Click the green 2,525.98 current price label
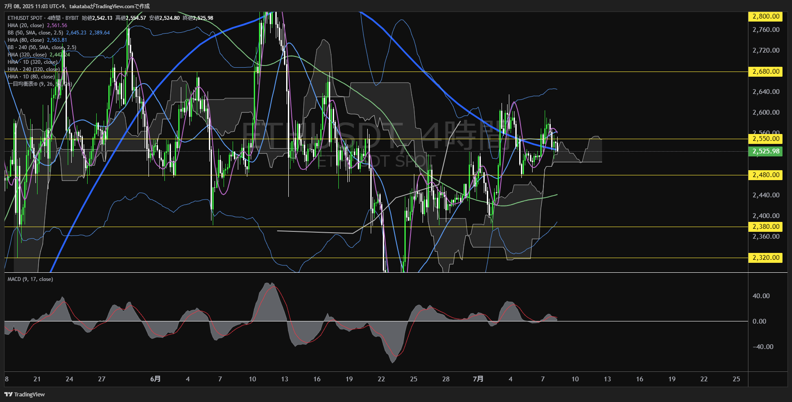Viewport: 792px width, 402px height. coord(766,151)
